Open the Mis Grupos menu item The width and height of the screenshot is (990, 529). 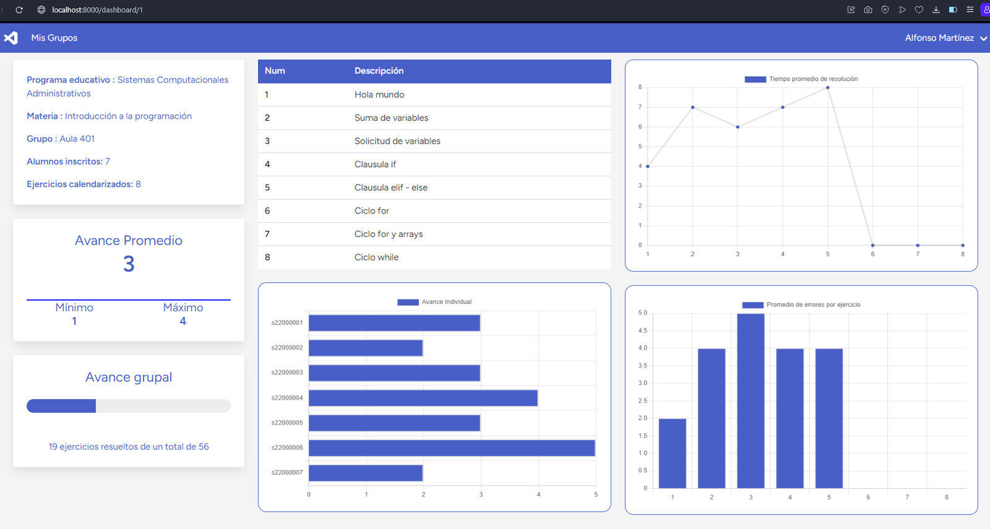pos(54,38)
